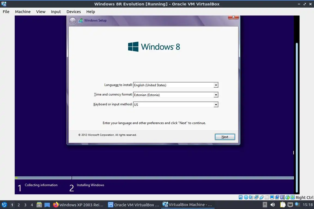Click the Windows Setup back arrow button
Screen dimensions: 314x209
pyautogui.click(x=73, y=21)
